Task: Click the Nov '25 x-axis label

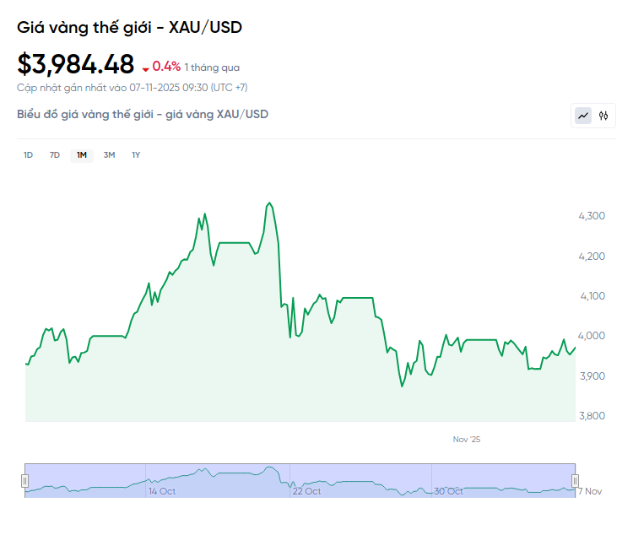Action: pos(466,440)
